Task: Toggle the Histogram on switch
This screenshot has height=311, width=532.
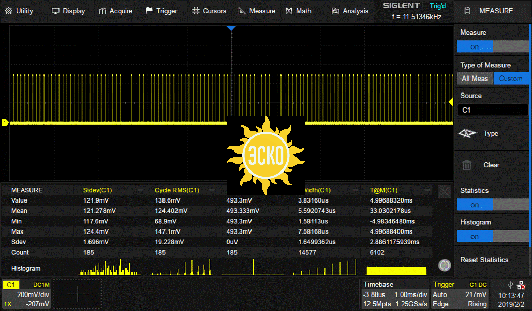Action: coord(493,236)
